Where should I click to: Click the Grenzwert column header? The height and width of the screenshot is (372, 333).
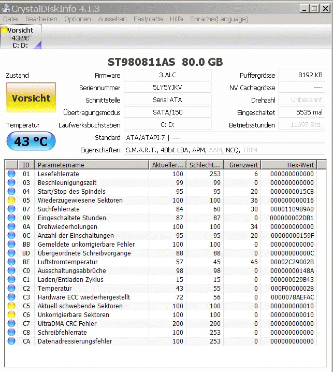(242, 165)
